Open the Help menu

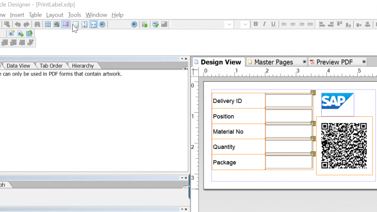117,15
